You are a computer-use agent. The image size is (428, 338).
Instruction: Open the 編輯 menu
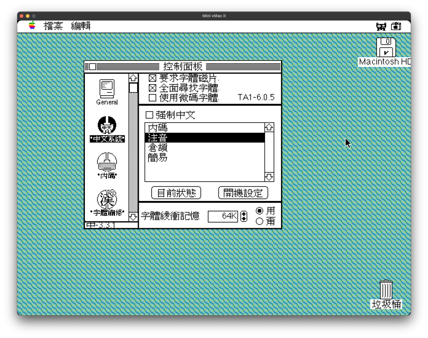[x=81, y=26]
